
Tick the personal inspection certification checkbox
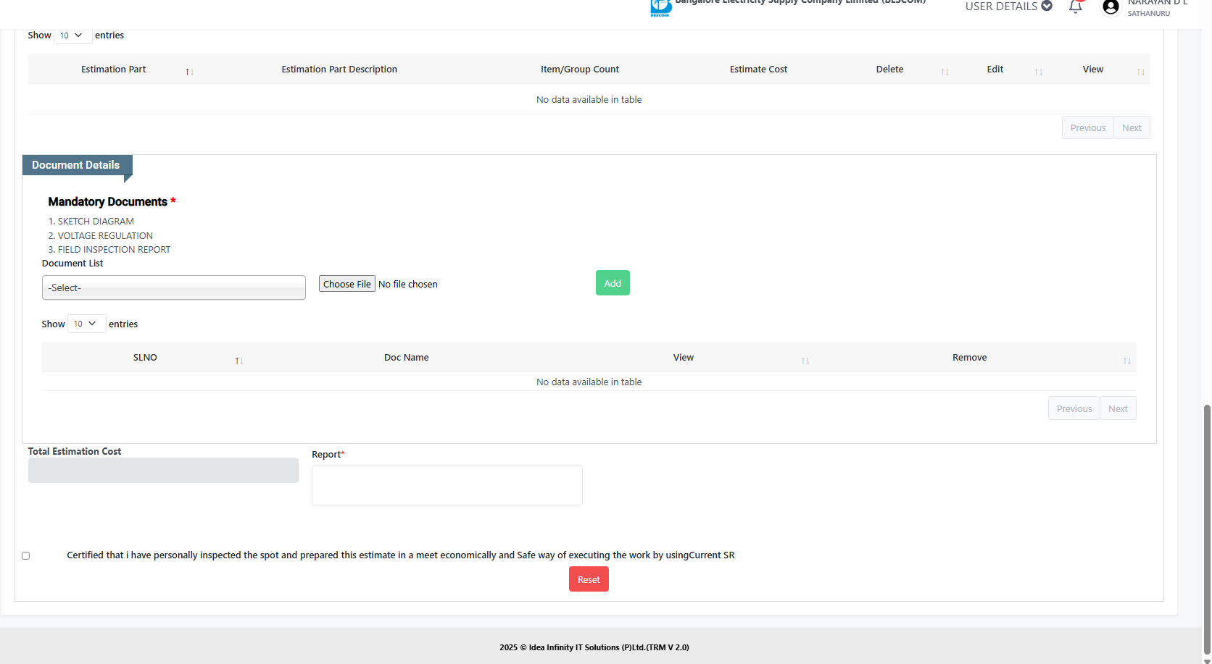point(26,555)
